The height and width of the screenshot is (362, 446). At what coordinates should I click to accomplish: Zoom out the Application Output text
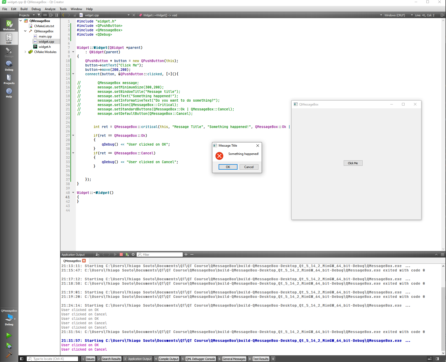click(x=192, y=255)
